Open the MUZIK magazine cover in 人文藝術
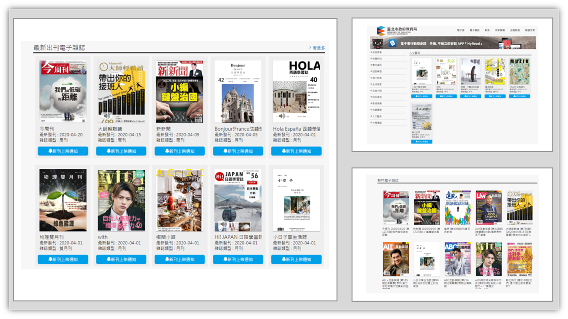Image resolution: width=568 pixels, height=319 pixels. click(519, 71)
